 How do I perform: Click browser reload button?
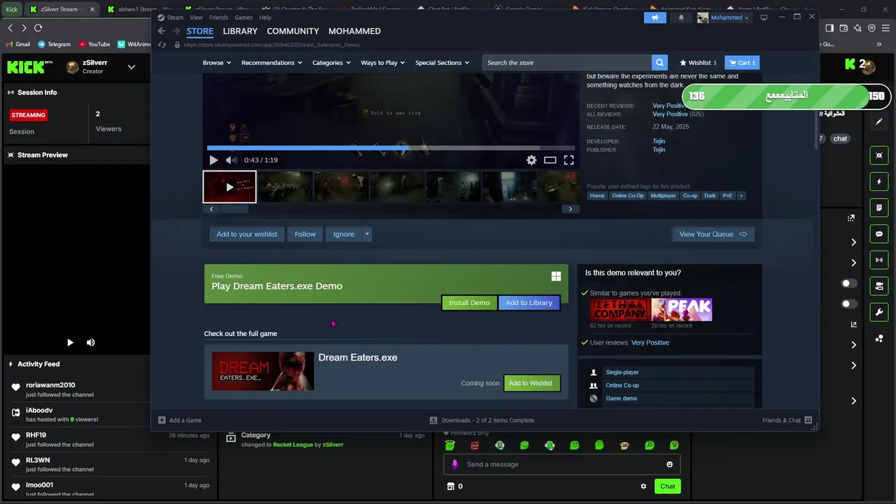(x=38, y=28)
